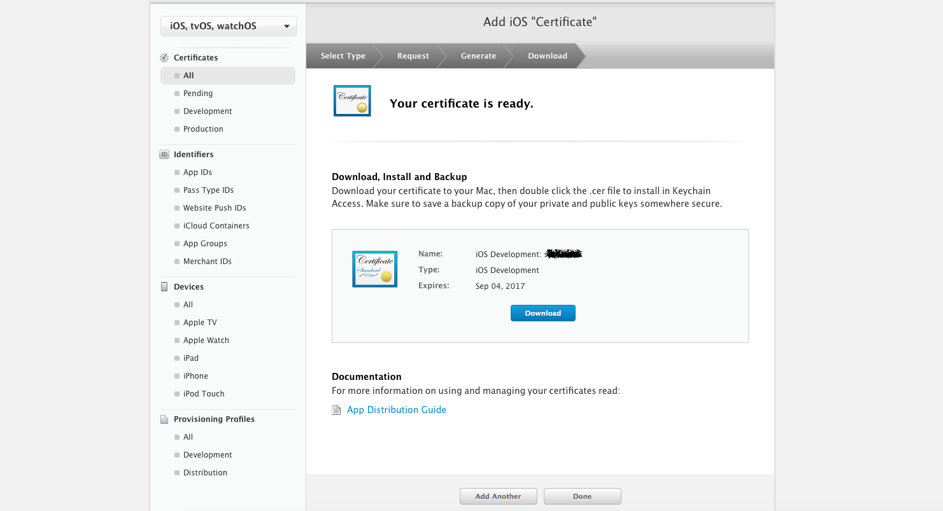Open iPhone devices
This screenshot has height=511, width=943.
pyautogui.click(x=195, y=376)
